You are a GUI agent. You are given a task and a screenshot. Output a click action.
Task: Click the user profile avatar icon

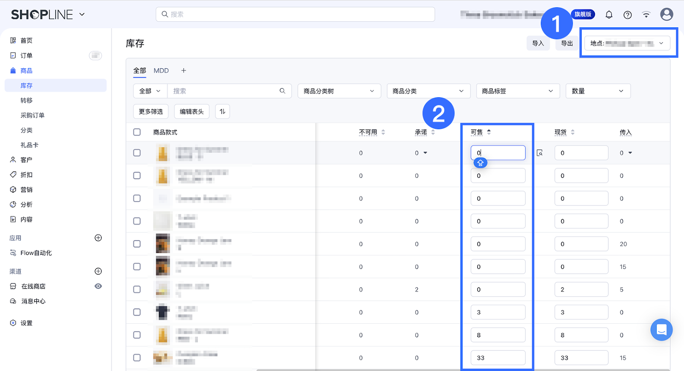(x=666, y=14)
